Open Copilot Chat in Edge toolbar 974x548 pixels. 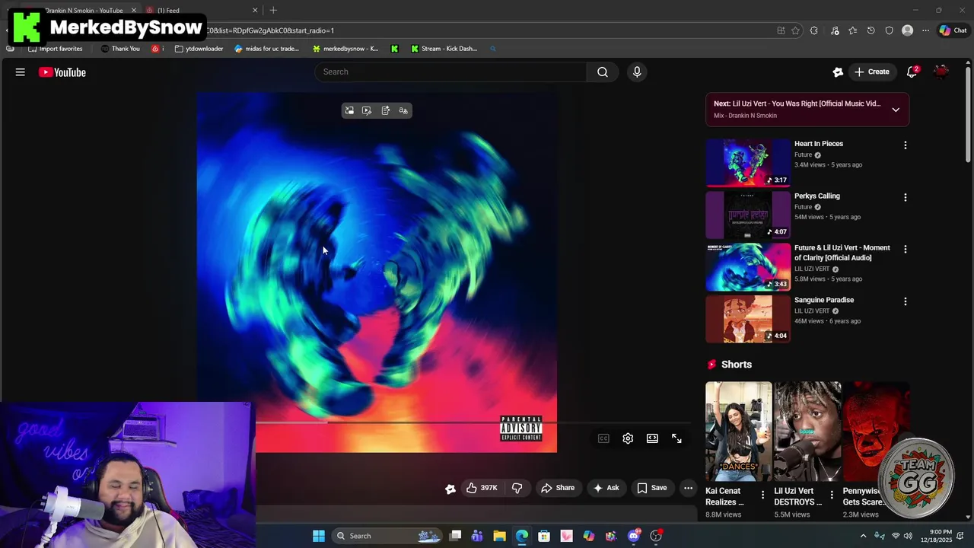(x=953, y=30)
